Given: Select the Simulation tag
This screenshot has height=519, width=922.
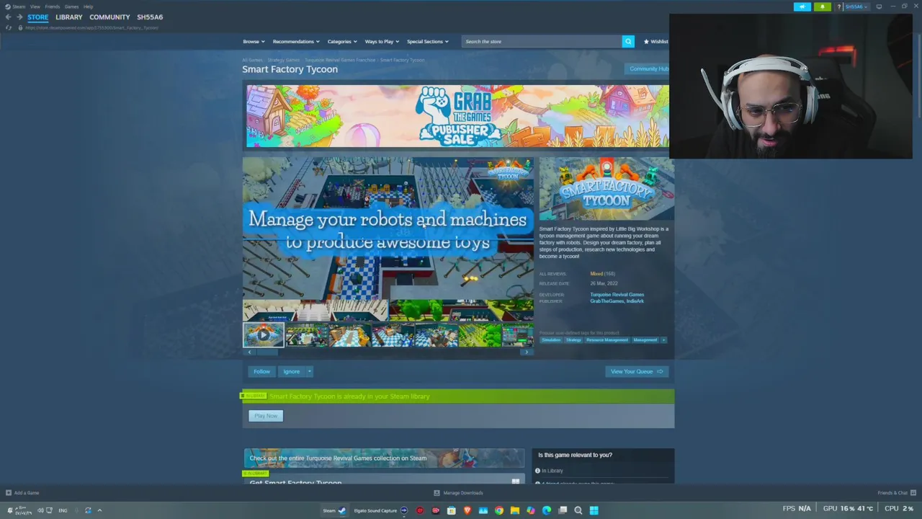Looking at the screenshot, I should [551, 340].
